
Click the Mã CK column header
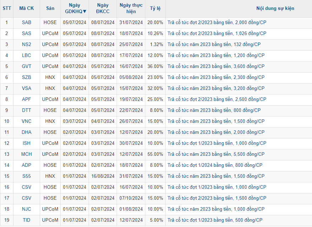tap(26, 8)
